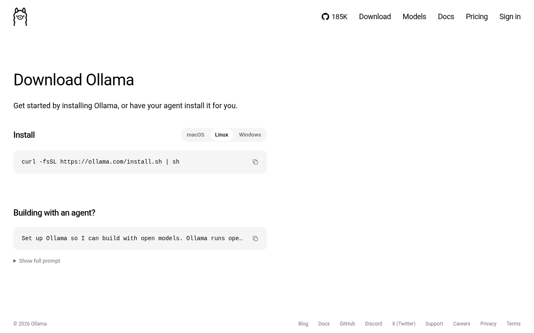
Task: Click the Sign in link
Action: click(510, 17)
